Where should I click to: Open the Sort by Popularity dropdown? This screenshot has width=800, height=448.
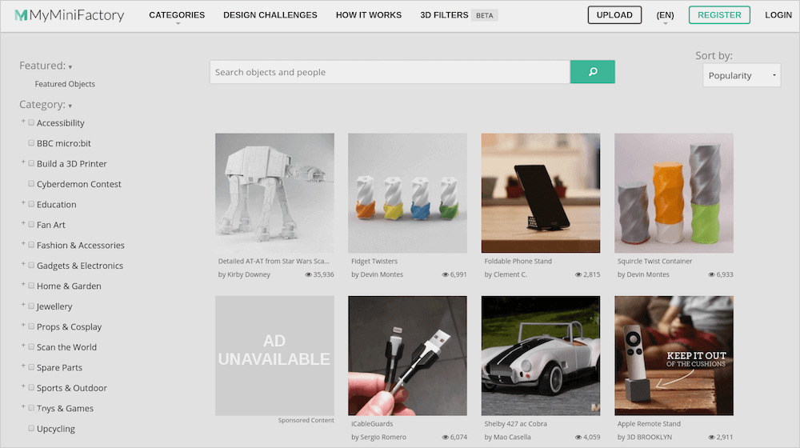point(742,75)
